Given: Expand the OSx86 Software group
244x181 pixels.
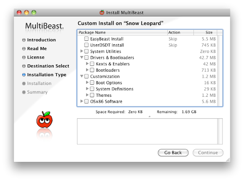Looking at the screenshot, I should coord(82,101).
